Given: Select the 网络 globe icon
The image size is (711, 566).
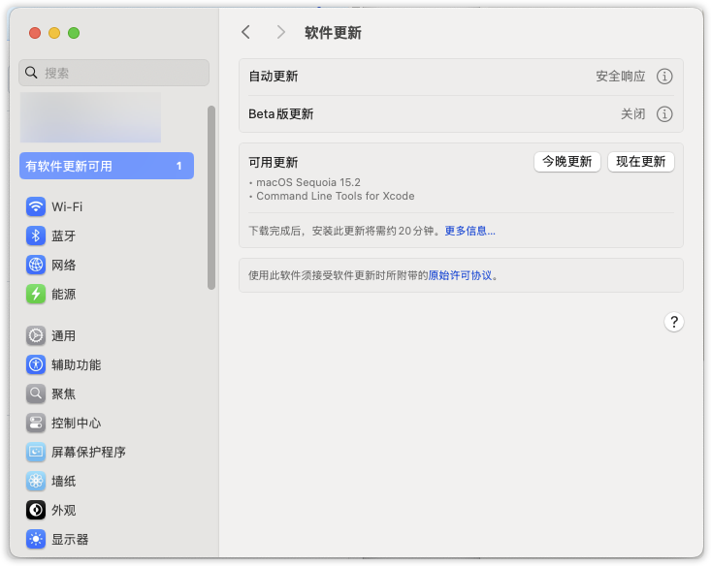Looking at the screenshot, I should (x=36, y=265).
